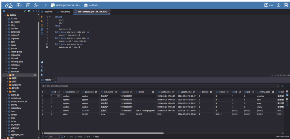The width and height of the screenshot is (290, 139).
Task: Click the CloudBeaver logo icon
Action: [9, 5]
